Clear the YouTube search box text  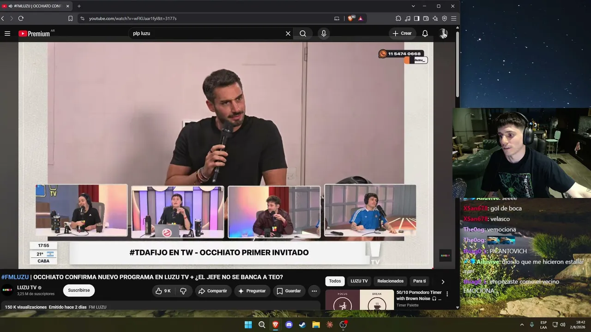point(288,33)
